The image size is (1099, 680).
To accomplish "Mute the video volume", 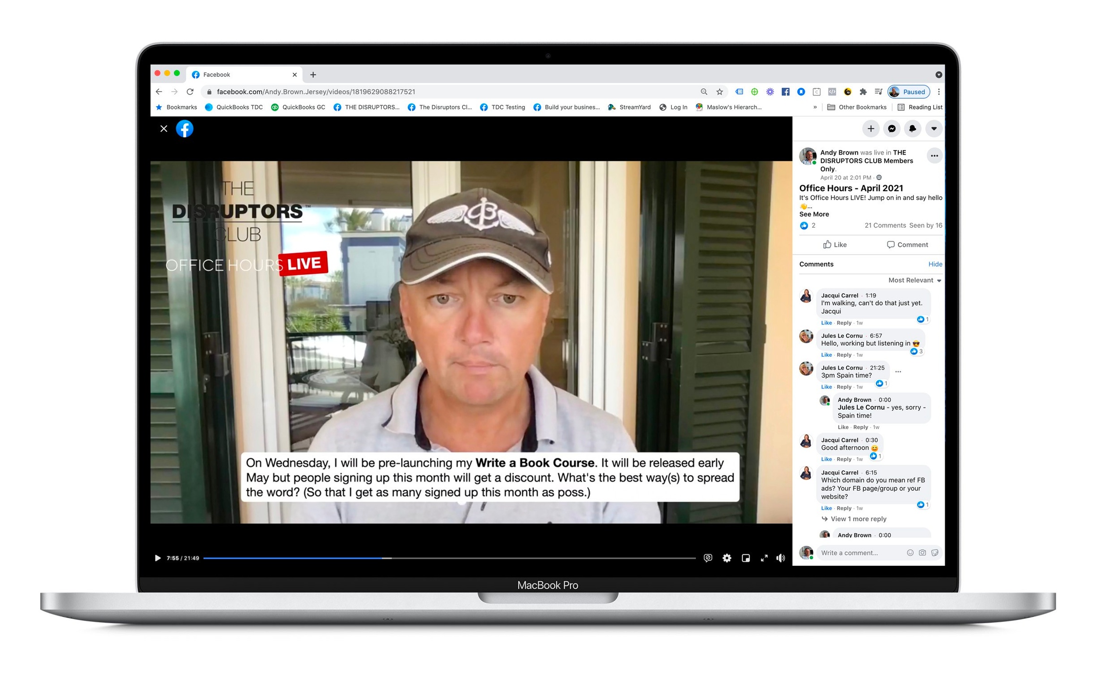I will 780,558.
